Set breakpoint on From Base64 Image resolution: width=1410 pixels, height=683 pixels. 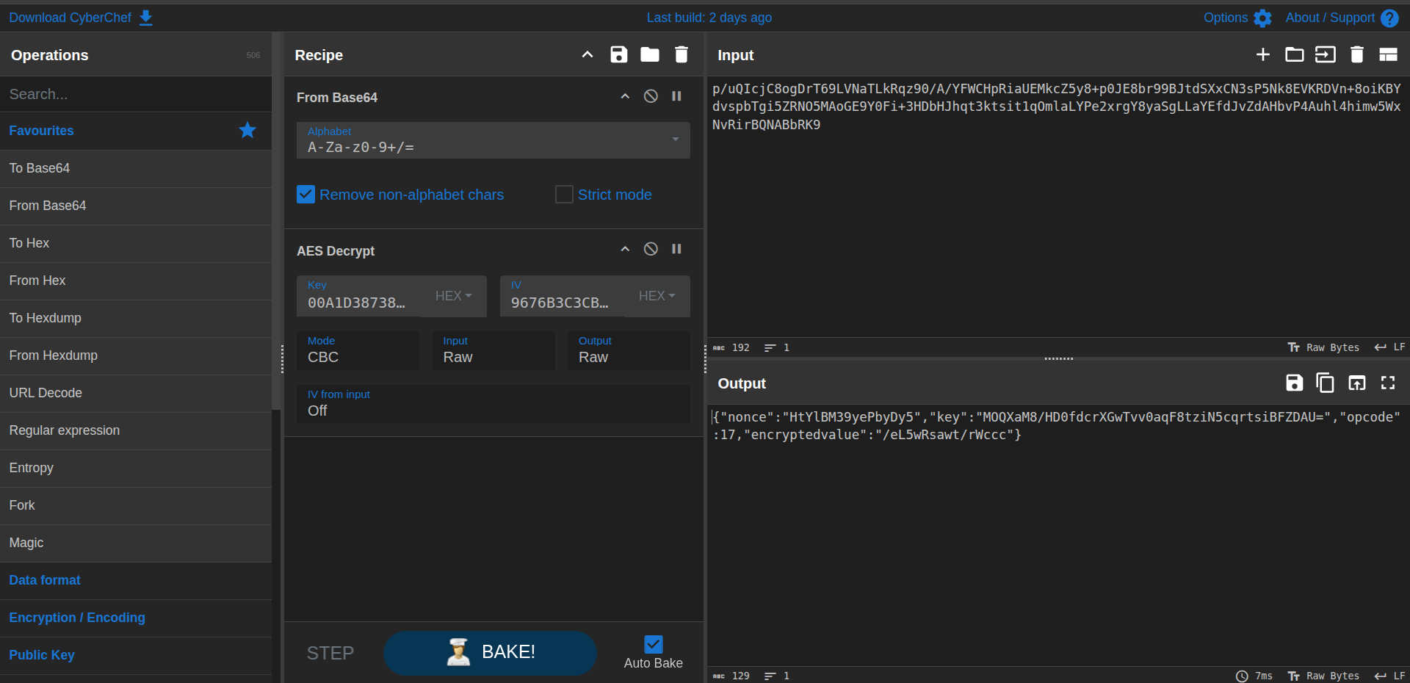(676, 96)
